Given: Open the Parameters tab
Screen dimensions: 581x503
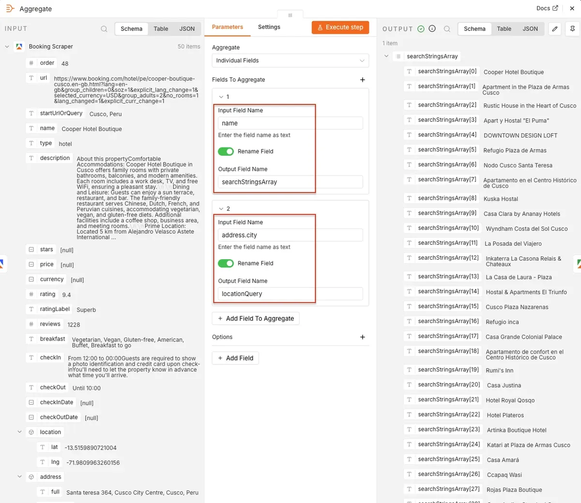Looking at the screenshot, I should [x=228, y=27].
